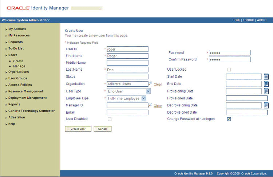Expand the Organizations menu arrow

pyautogui.click(x=6, y=72)
